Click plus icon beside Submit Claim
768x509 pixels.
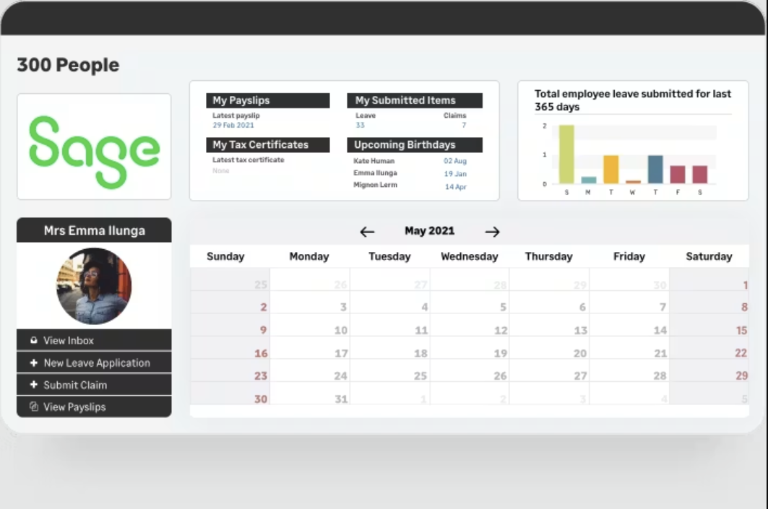[x=34, y=385]
